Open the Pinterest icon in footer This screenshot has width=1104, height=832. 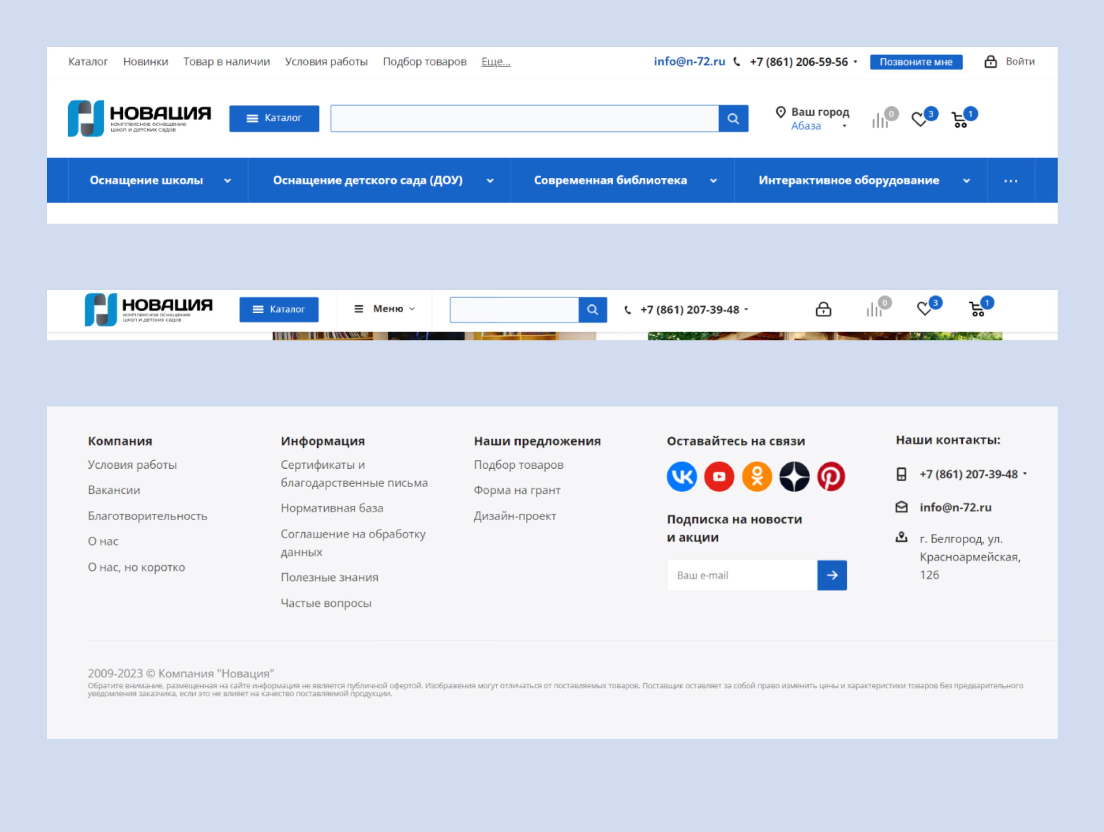coord(831,477)
